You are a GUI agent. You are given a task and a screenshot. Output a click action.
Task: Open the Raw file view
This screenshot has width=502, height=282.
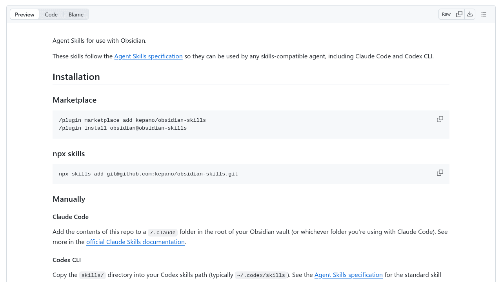click(446, 14)
